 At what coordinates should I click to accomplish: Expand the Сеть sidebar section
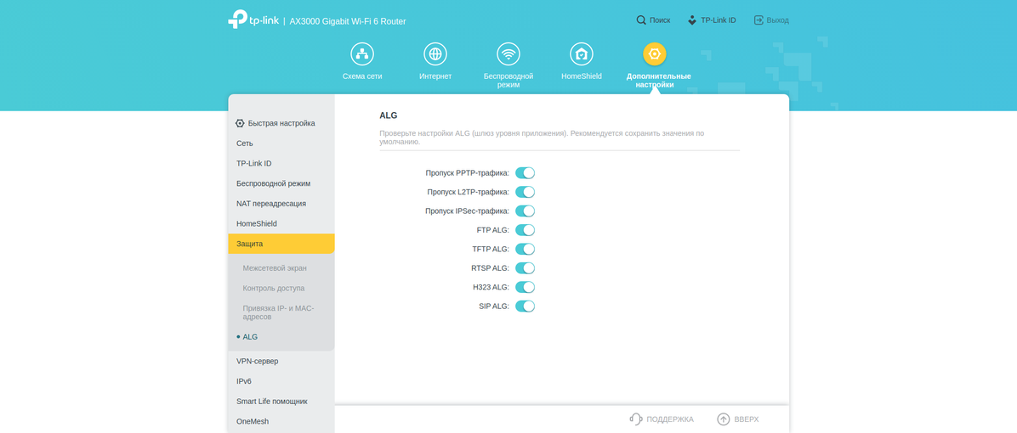245,143
